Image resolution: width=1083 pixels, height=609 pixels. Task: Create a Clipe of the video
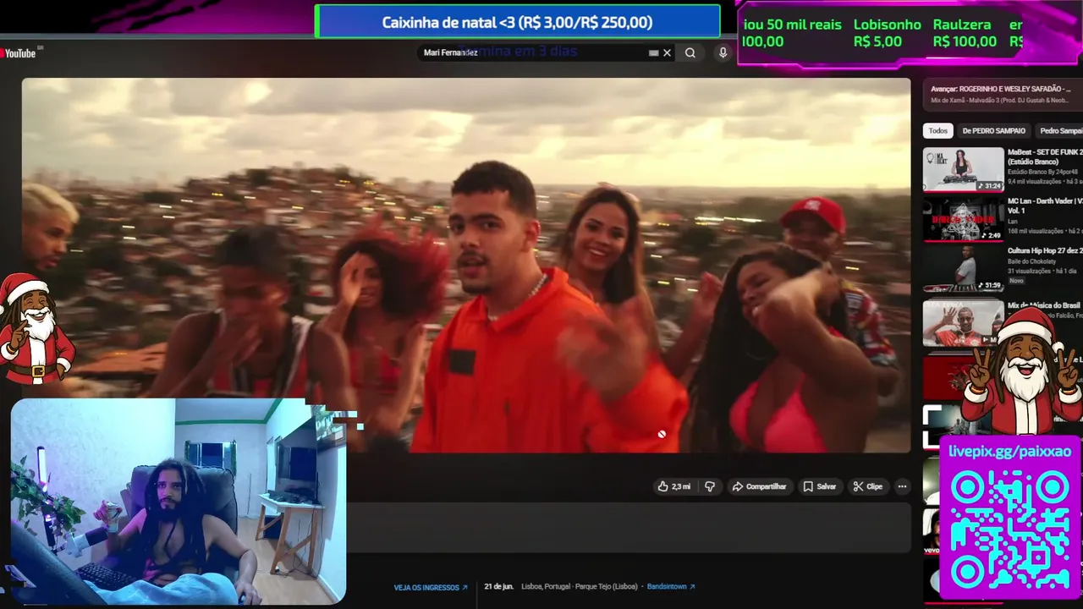(x=868, y=486)
